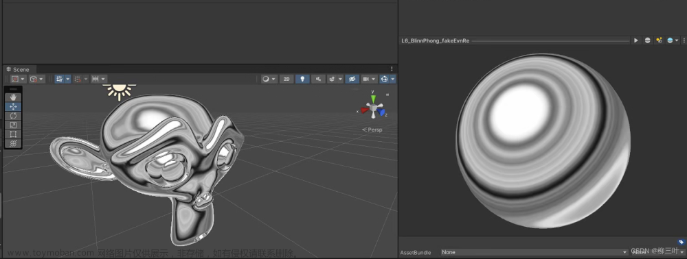The image size is (687, 259).
Task: Toggle grid snapping button
Action: click(78, 79)
